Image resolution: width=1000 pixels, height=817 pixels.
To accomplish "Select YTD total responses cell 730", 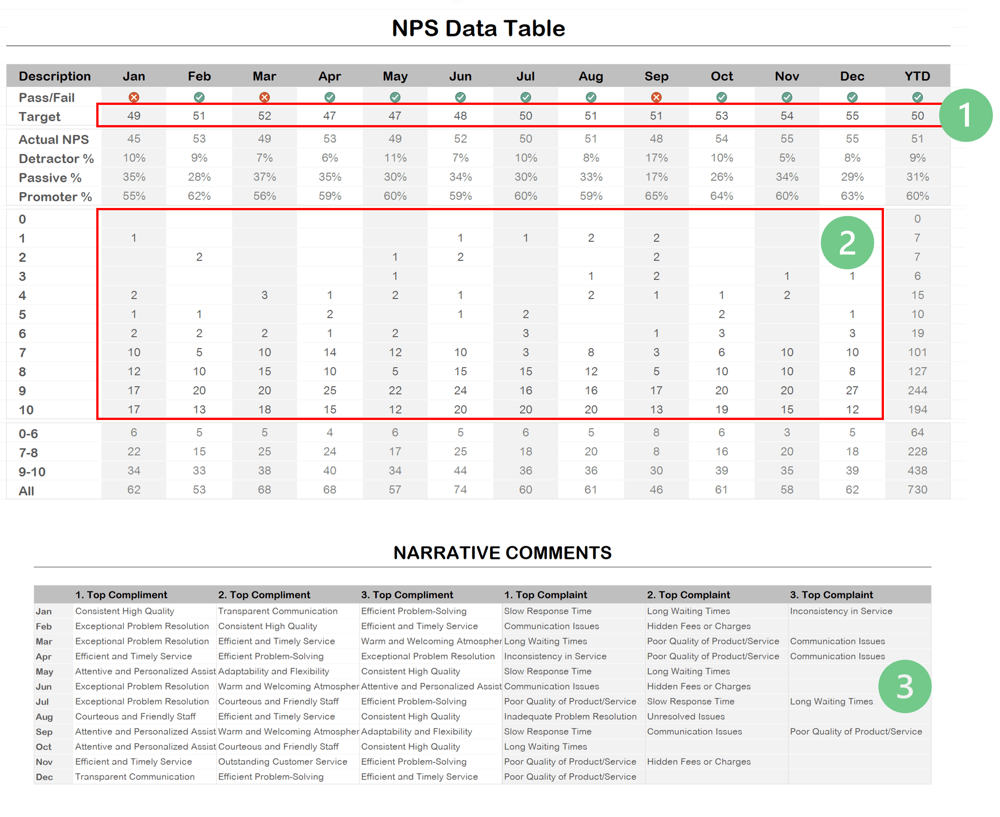I will [917, 489].
